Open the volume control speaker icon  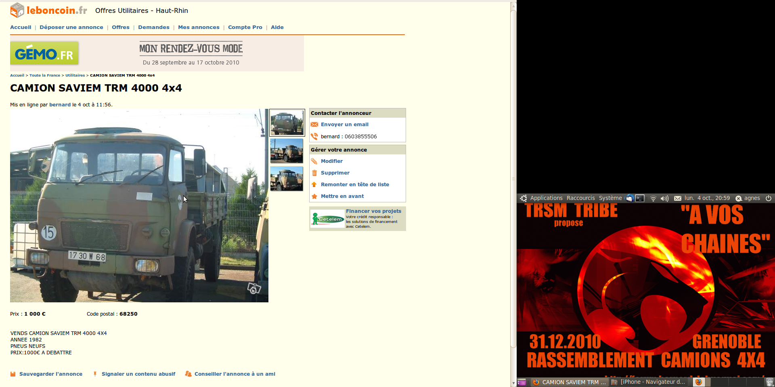coord(664,198)
